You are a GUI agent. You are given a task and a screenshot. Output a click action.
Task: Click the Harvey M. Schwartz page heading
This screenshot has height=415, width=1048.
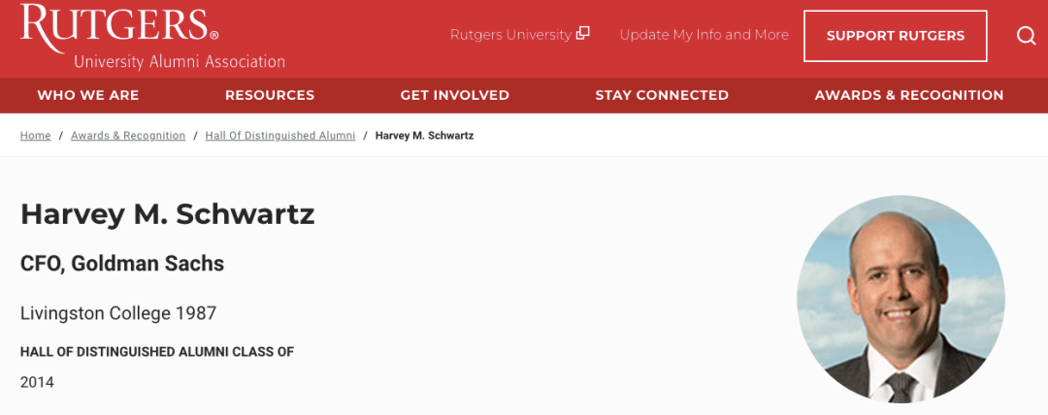pyautogui.click(x=168, y=214)
